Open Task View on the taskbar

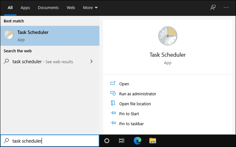click(x=122, y=141)
